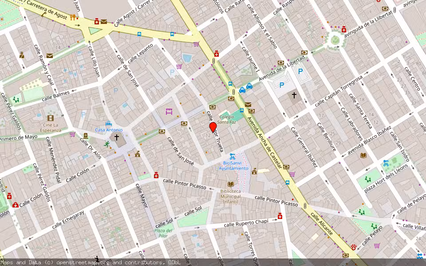Click the book icon near avenida Blasco Ibáñez
426x266 pixels.
click(363, 156)
